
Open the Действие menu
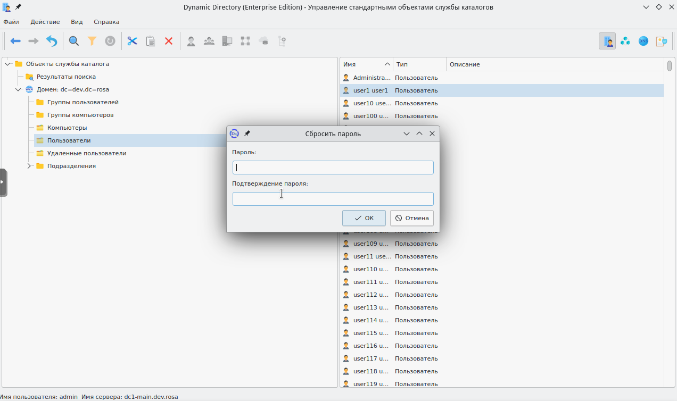click(x=45, y=22)
